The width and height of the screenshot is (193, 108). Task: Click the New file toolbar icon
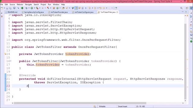coord(2,8)
